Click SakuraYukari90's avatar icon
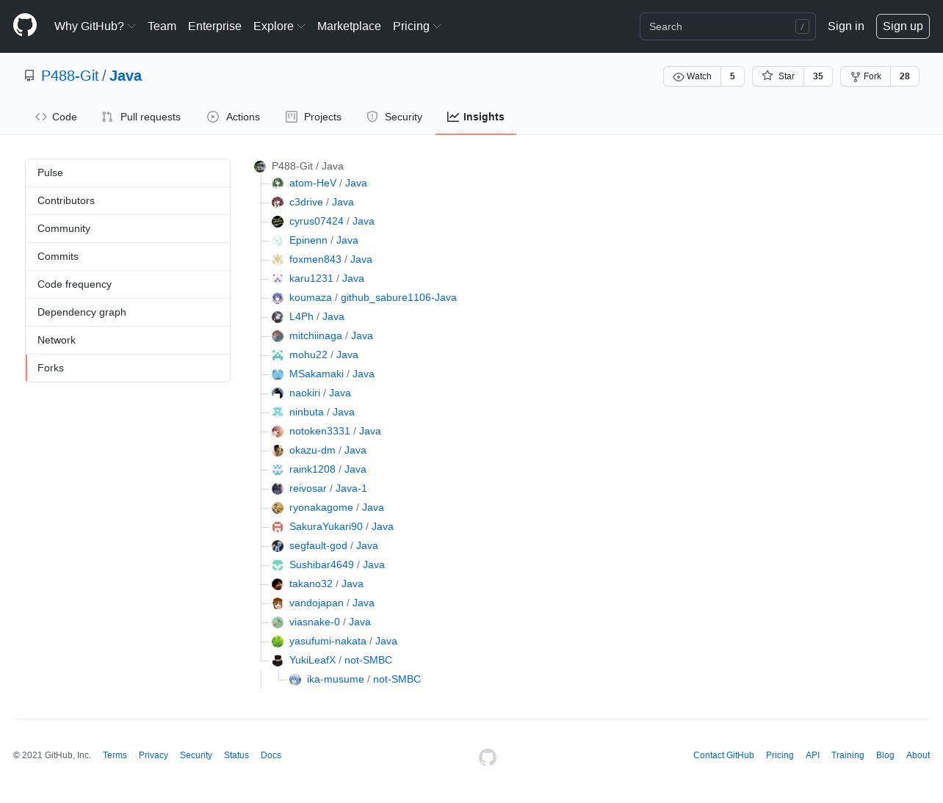The height and width of the screenshot is (803, 943). (x=278, y=527)
